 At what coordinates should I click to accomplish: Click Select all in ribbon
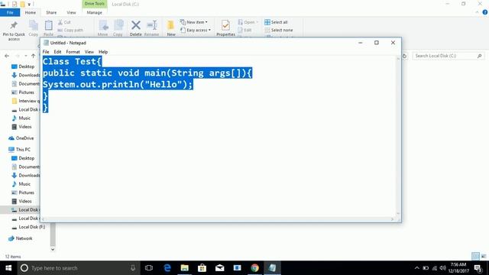click(276, 22)
